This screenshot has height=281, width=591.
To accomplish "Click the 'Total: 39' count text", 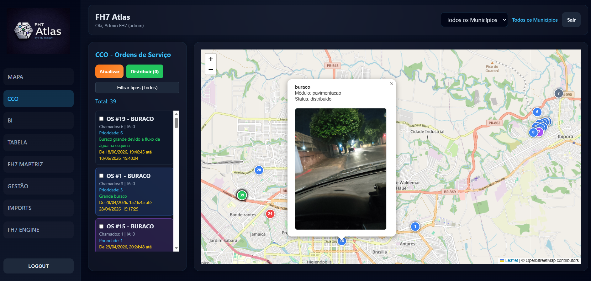I will [106, 101].
